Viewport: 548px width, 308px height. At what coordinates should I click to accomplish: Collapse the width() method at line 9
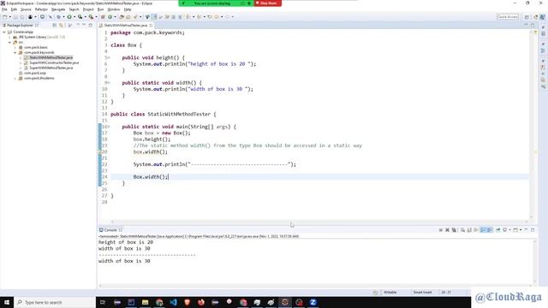click(x=109, y=83)
